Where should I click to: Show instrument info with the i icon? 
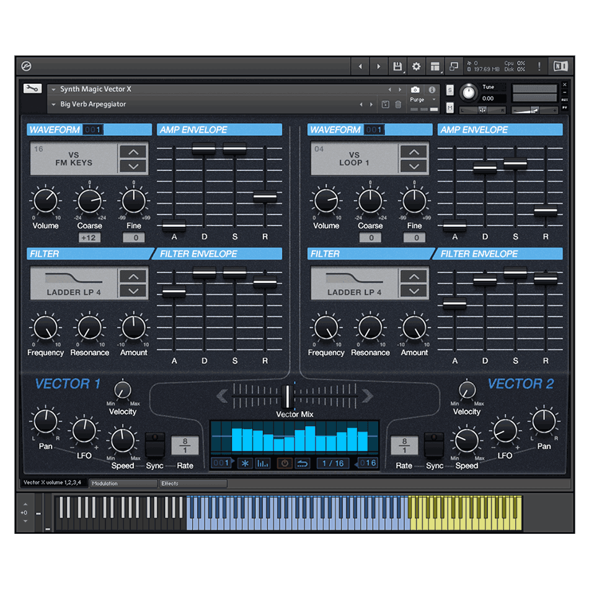click(x=432, y=89)
